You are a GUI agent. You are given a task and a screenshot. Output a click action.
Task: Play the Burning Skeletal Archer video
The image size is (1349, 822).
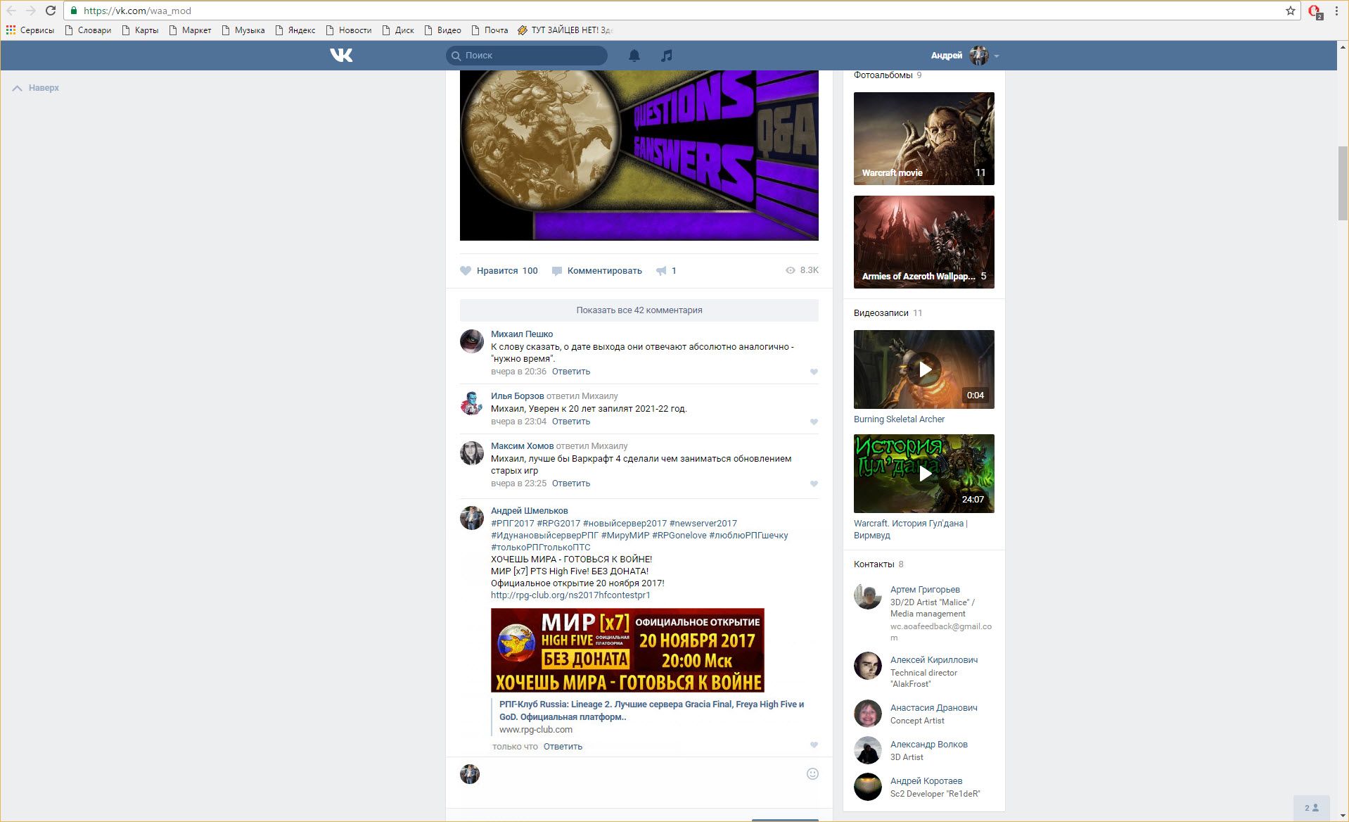click(923, 369)
